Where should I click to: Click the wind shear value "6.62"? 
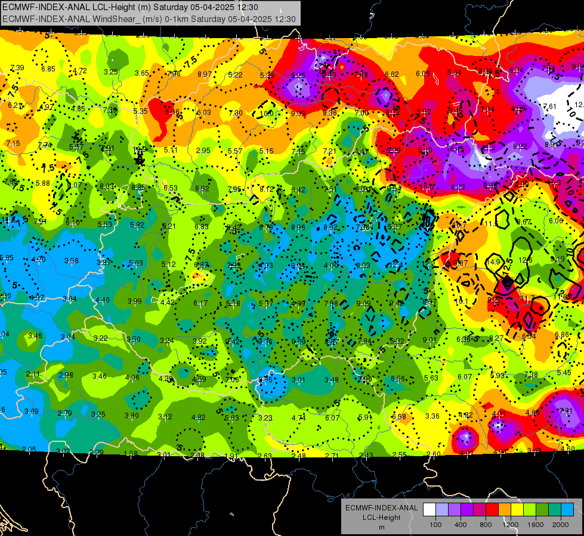click(x=392, y=74)
